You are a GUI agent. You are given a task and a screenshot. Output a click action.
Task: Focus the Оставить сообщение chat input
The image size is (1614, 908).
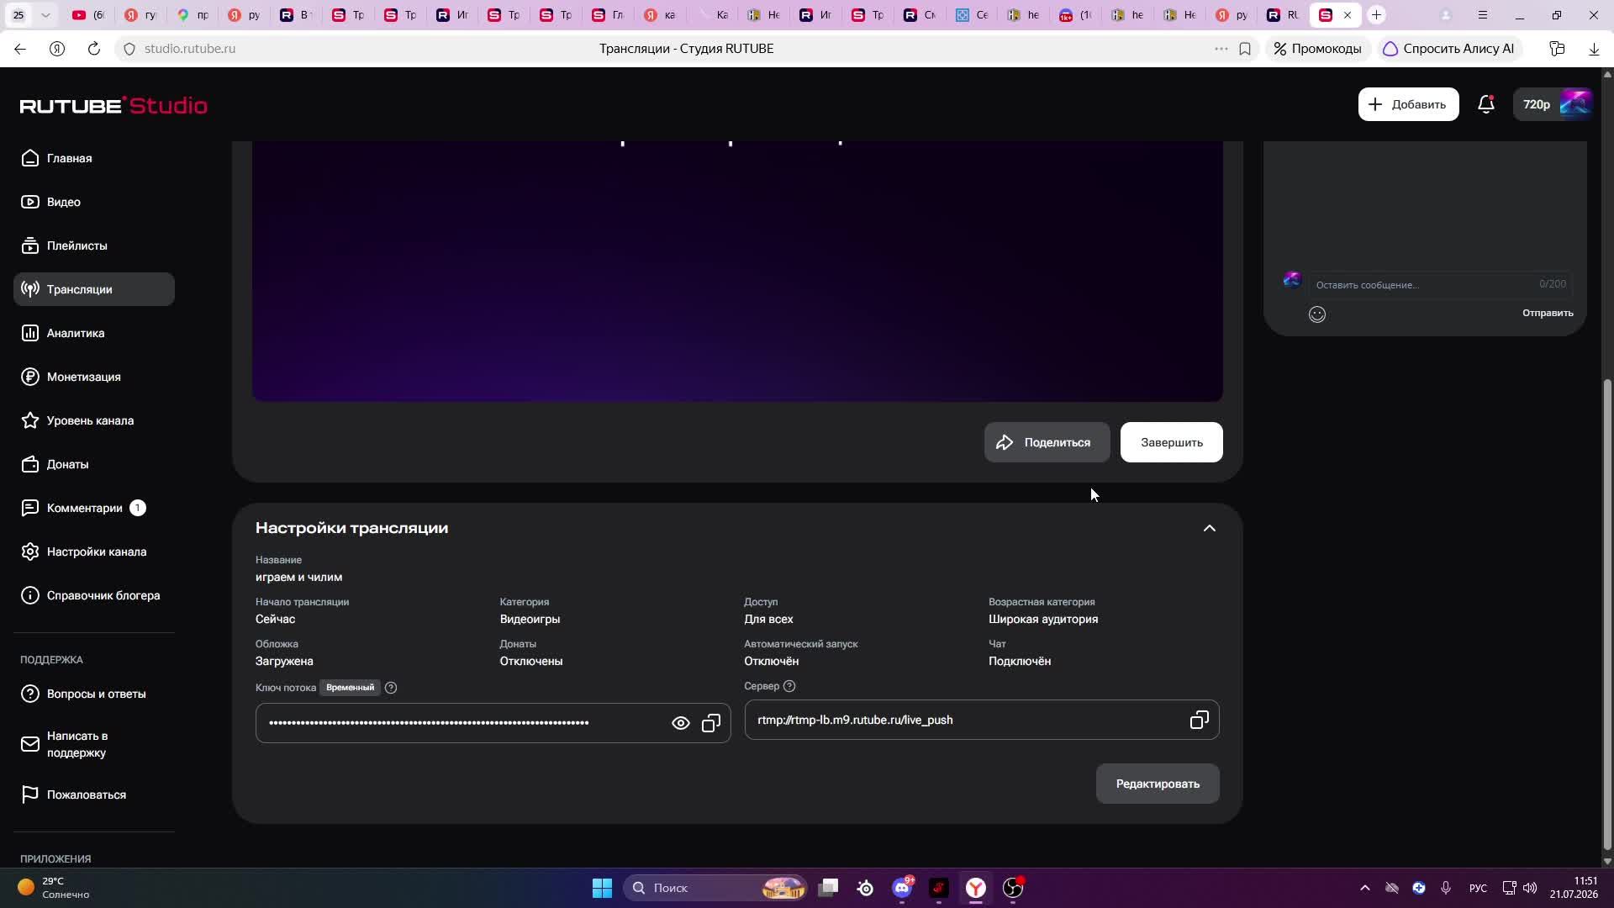coord(1439,284)
